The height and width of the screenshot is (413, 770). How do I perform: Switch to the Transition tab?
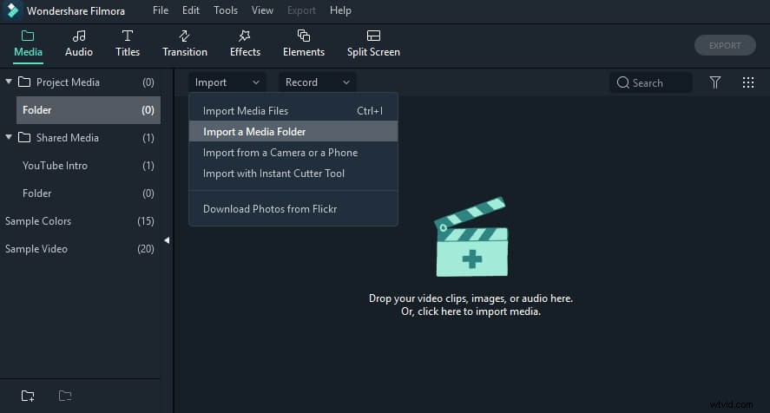(x=185, y=44)
